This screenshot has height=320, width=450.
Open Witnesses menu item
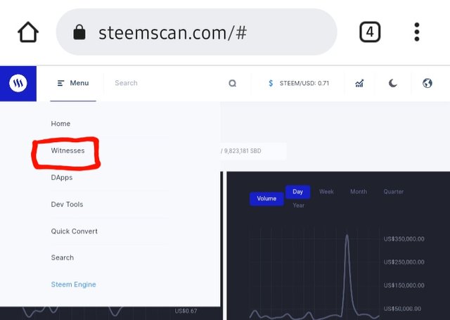(67, 151)
